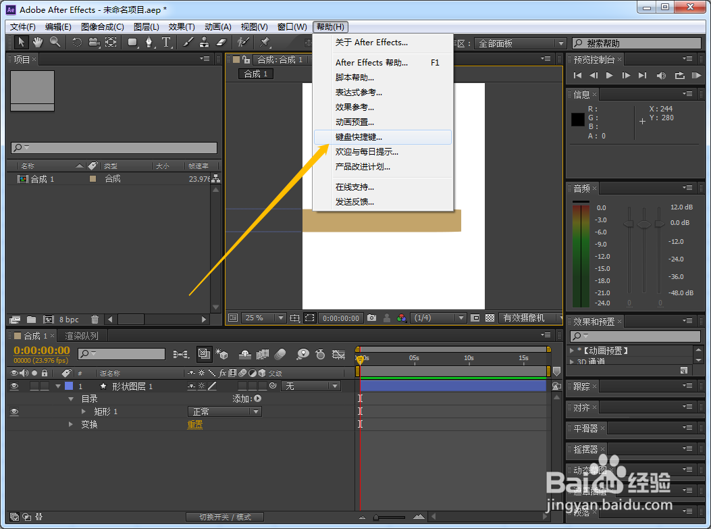Select the Pan Behind tool

[x=111, y=43]
